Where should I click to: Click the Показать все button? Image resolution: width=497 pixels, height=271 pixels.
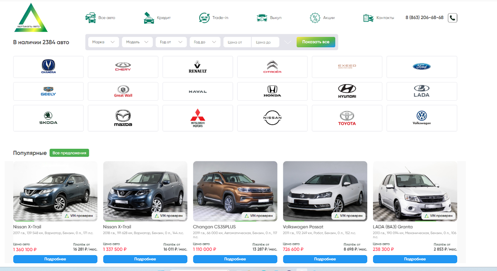316,42
